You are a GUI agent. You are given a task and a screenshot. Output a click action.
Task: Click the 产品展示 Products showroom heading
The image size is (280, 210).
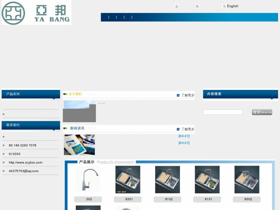tap(106, 162)
